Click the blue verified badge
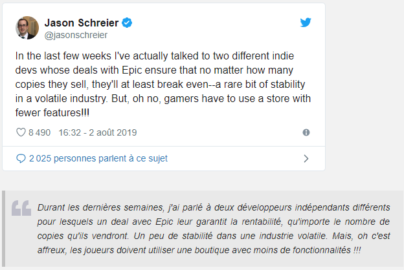The width and height of the screenshot is (404, 270). pyautogui.click(x=128, y=23)
